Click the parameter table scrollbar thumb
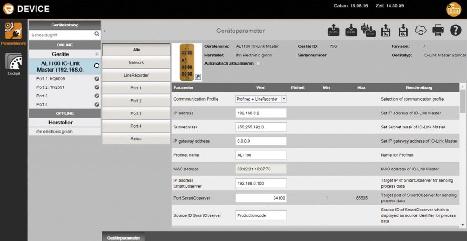The image size is (467, 241). pos(462,101)
